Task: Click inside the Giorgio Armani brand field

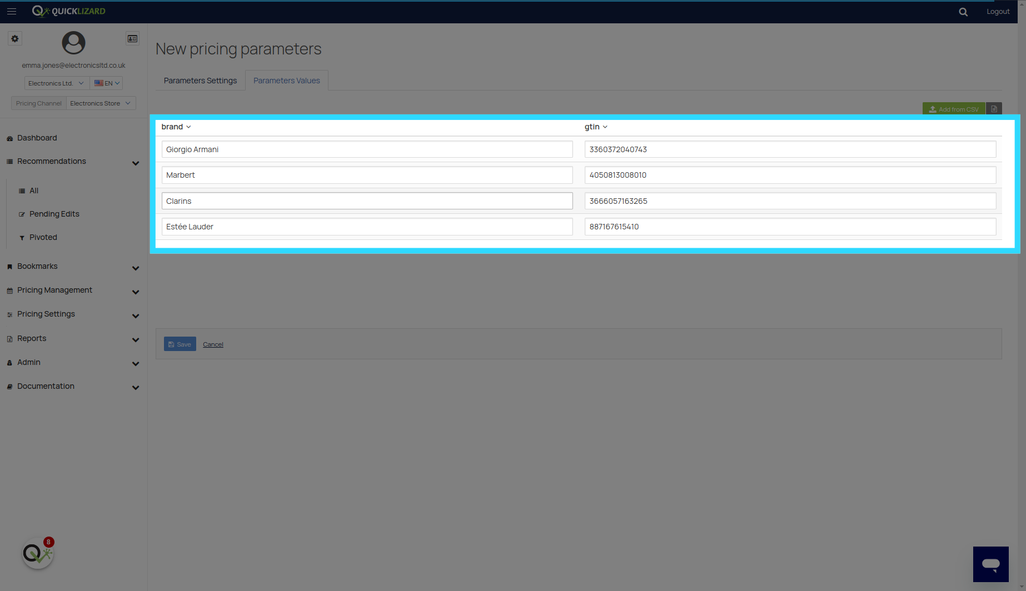Action: tap(367, 149)
